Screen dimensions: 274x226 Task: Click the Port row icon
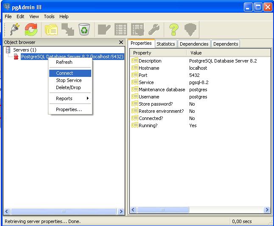135,75
